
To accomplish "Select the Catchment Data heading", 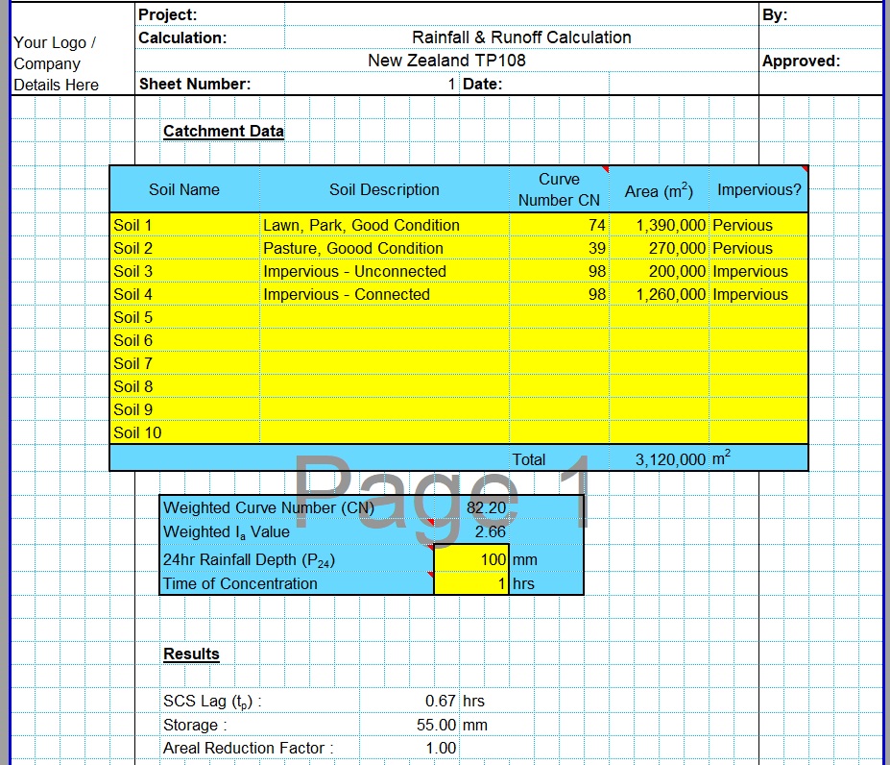I will coord(223,131).
